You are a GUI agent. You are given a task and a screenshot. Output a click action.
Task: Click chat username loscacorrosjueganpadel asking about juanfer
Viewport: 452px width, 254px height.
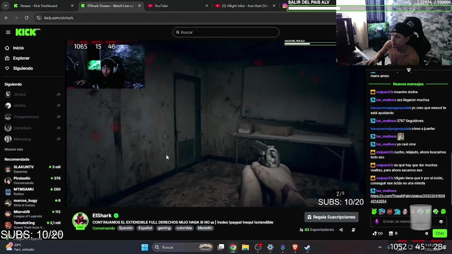tap(390, 129)
